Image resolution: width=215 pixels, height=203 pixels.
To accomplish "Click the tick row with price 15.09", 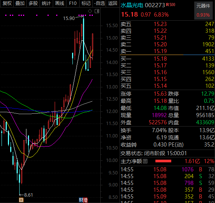I will pos(167,197).
